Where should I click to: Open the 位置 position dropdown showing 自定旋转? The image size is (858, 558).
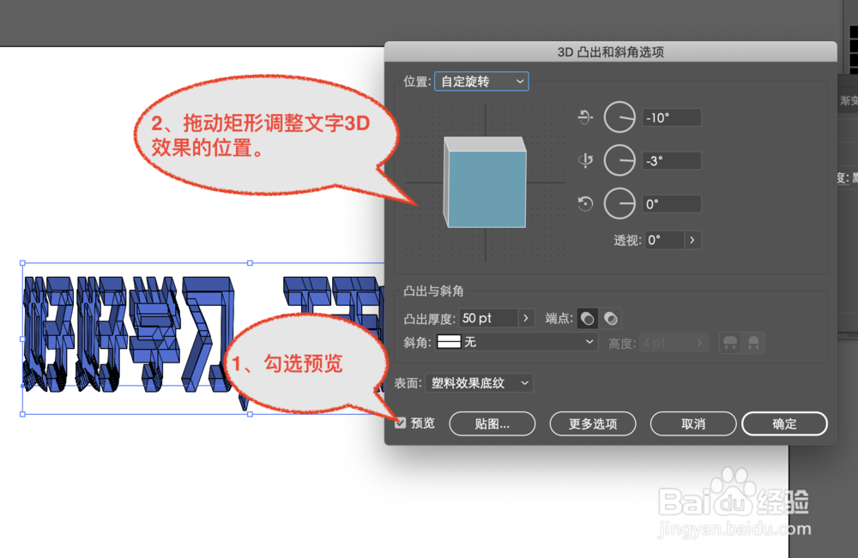click(x=481, y=81)
